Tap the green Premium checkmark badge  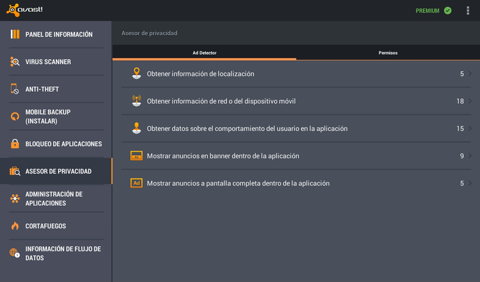point(448,11)
